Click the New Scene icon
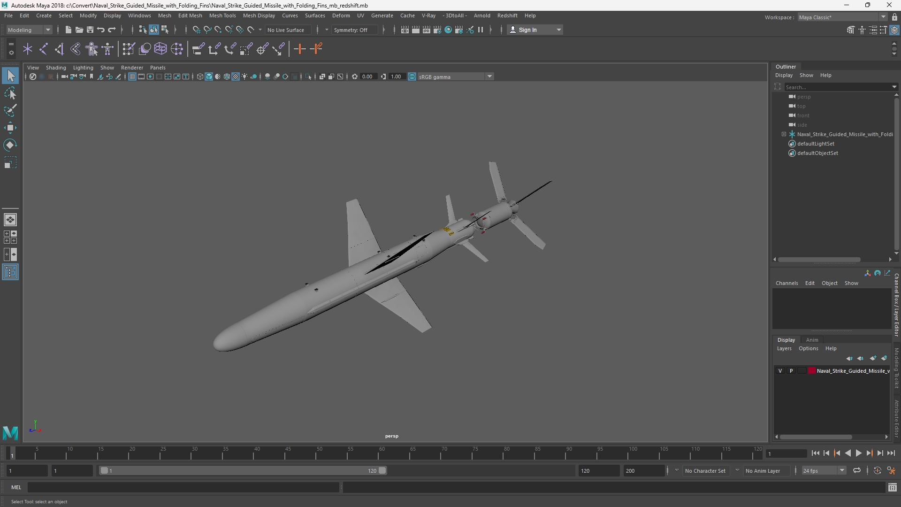Screen dimensions: 901x507 (68, 30)
